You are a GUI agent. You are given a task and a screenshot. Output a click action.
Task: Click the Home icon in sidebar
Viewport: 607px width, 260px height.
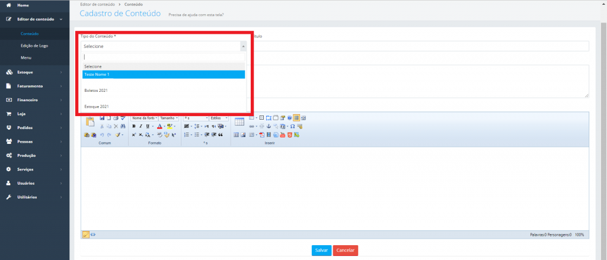point(9,5)
